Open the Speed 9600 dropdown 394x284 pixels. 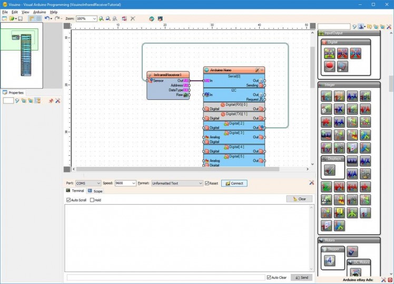[x=133, y=183]
